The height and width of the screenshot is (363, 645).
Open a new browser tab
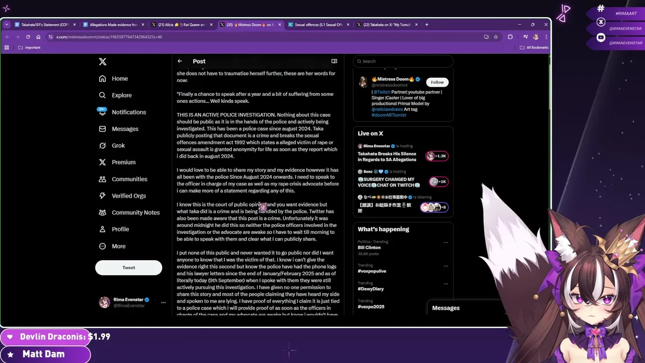click(x=426, y=25)
